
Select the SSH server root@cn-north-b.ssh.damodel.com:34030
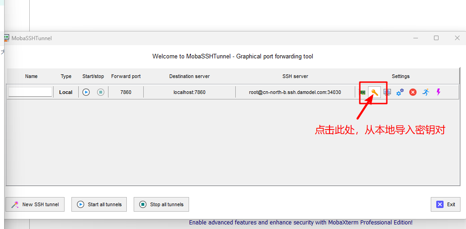click(295, 93)
